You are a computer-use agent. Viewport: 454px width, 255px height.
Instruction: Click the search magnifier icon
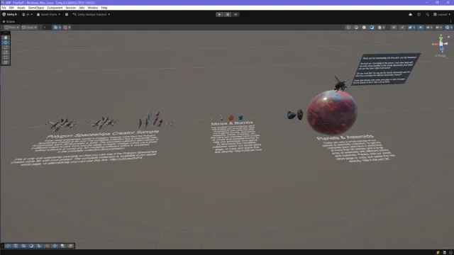[x=427, y=14]
